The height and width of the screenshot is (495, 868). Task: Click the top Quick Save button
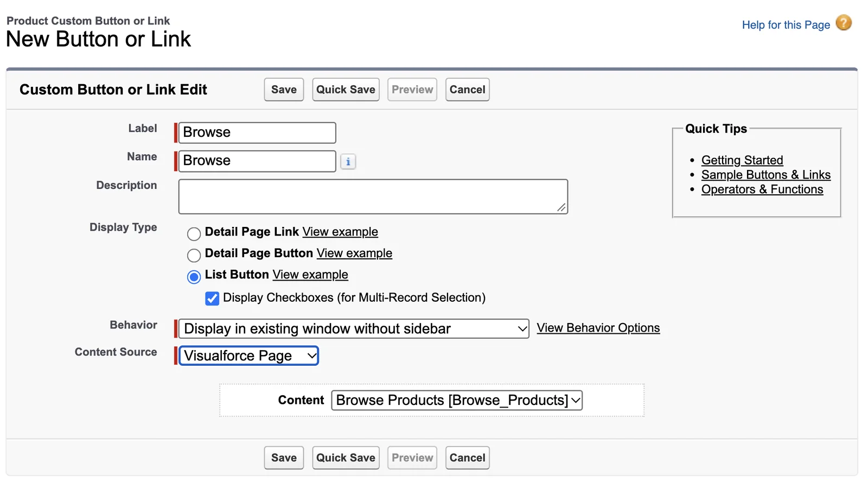pyautogui.click(x=346, y=90)
